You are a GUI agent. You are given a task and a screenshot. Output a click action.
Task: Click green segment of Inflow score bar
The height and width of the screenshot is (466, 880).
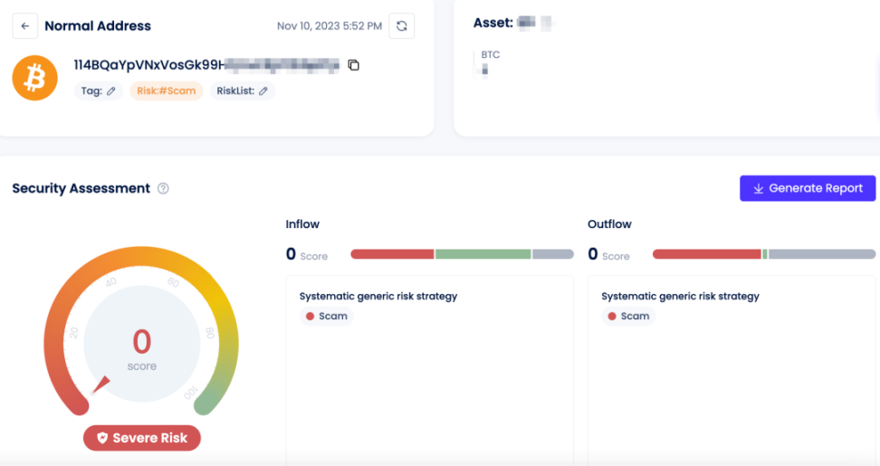tap(483, 254)
